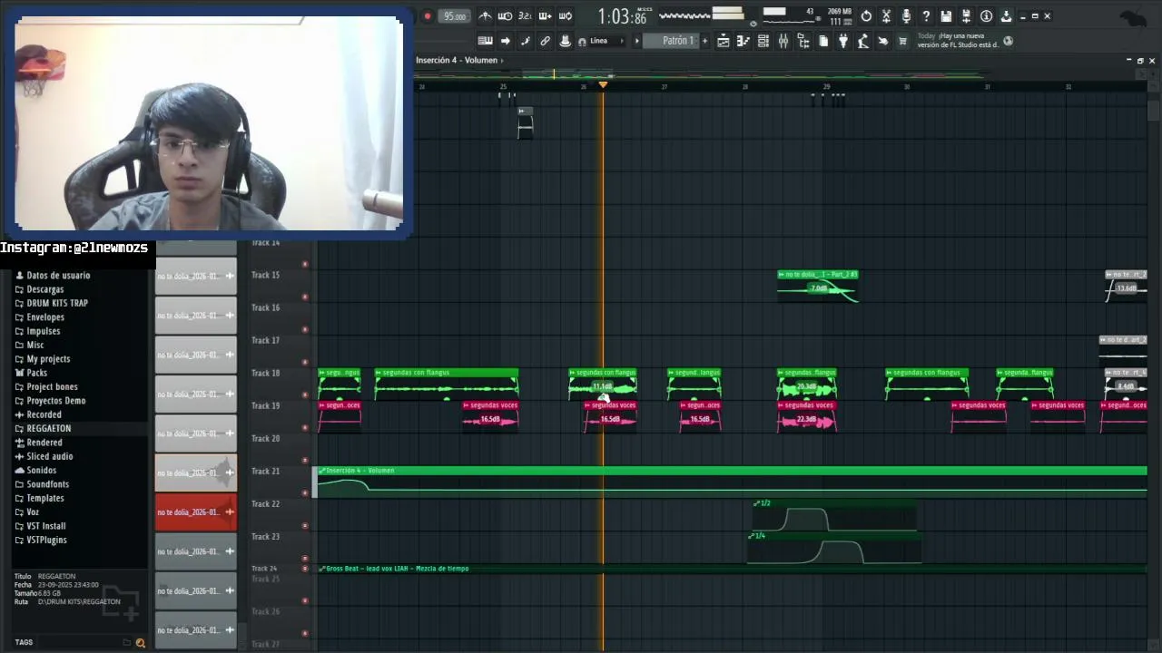Open project info icon

(x=986, y=16)
